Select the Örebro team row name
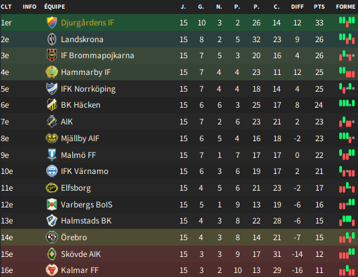 coord(74,238)
